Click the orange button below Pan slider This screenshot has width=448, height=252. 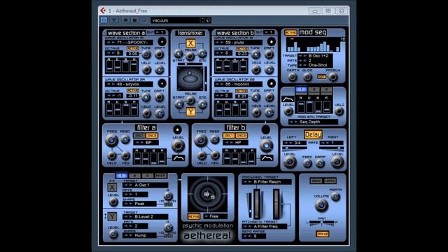pyautogui.click(x=323, y=234)
